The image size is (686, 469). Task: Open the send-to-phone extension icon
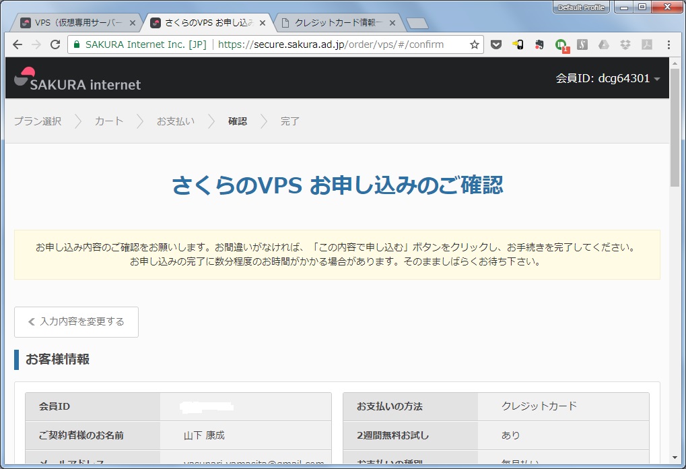[518, 44]
